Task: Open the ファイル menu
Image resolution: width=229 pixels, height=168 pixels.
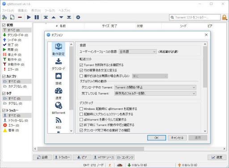Action: (x=8, y=11)
